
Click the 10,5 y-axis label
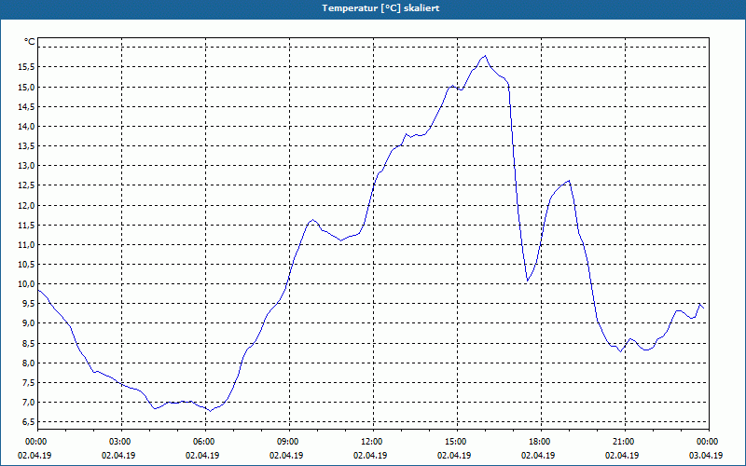coord(26,265)
